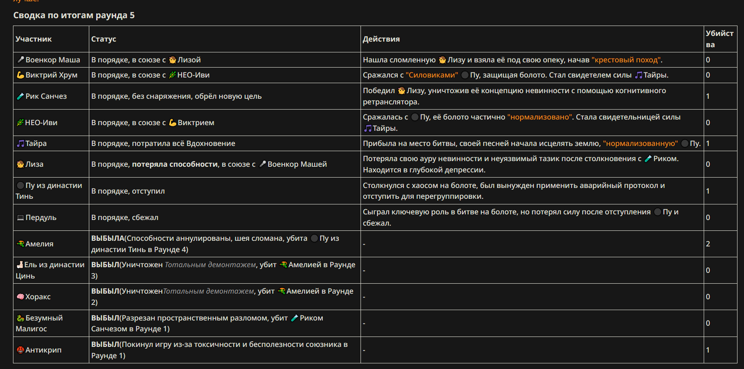Click the bold text "потеряла способности" in Лиза's status
The image size is (744, 369).
click(175, 164)
